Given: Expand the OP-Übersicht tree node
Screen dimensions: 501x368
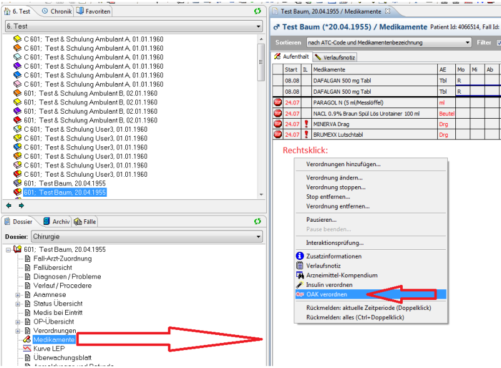Looking at the screenshot, I should [x=18, y=322].
